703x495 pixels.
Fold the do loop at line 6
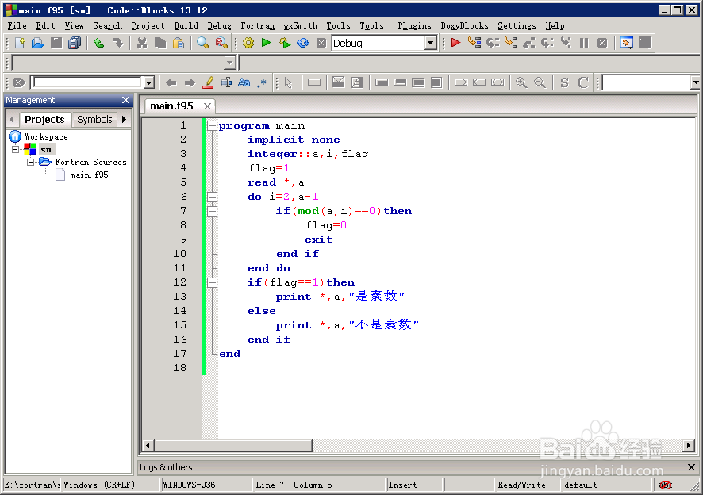212,197
